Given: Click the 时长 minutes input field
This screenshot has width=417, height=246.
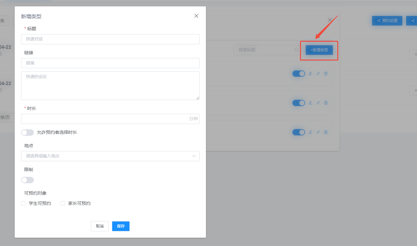Looking at the screenshot, I should [110, 119].
